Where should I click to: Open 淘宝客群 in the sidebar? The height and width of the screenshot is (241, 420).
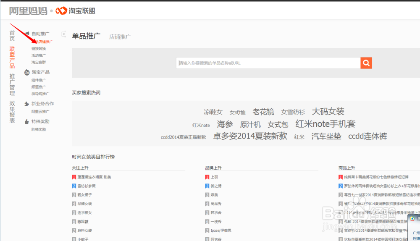coord(39,62)
